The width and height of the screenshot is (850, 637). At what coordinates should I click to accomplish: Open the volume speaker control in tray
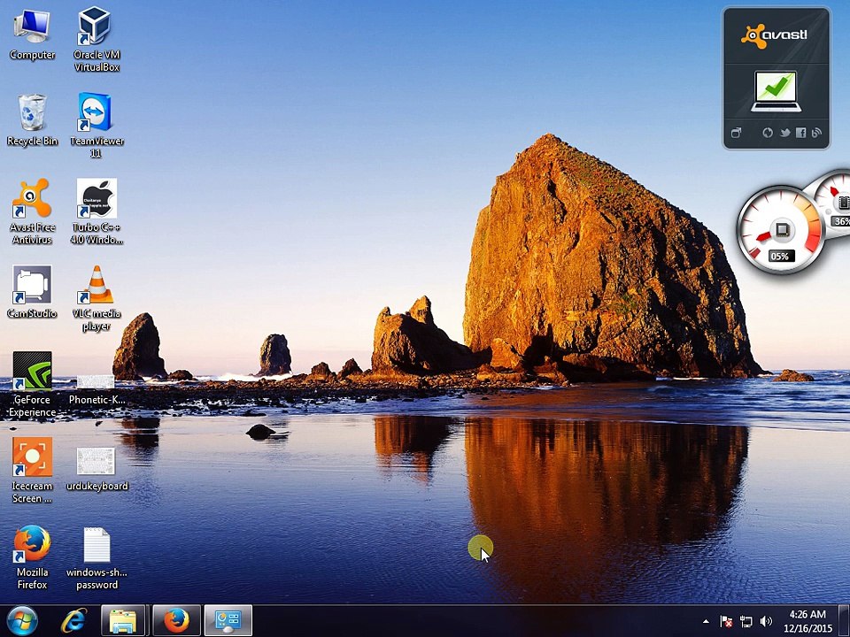pos(765,622)
